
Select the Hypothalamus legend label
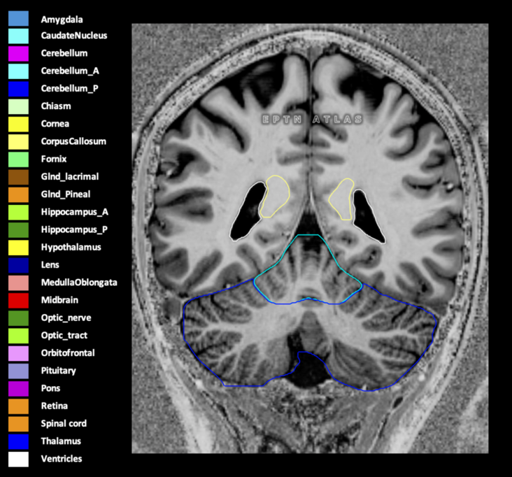[x=71, y=248]
